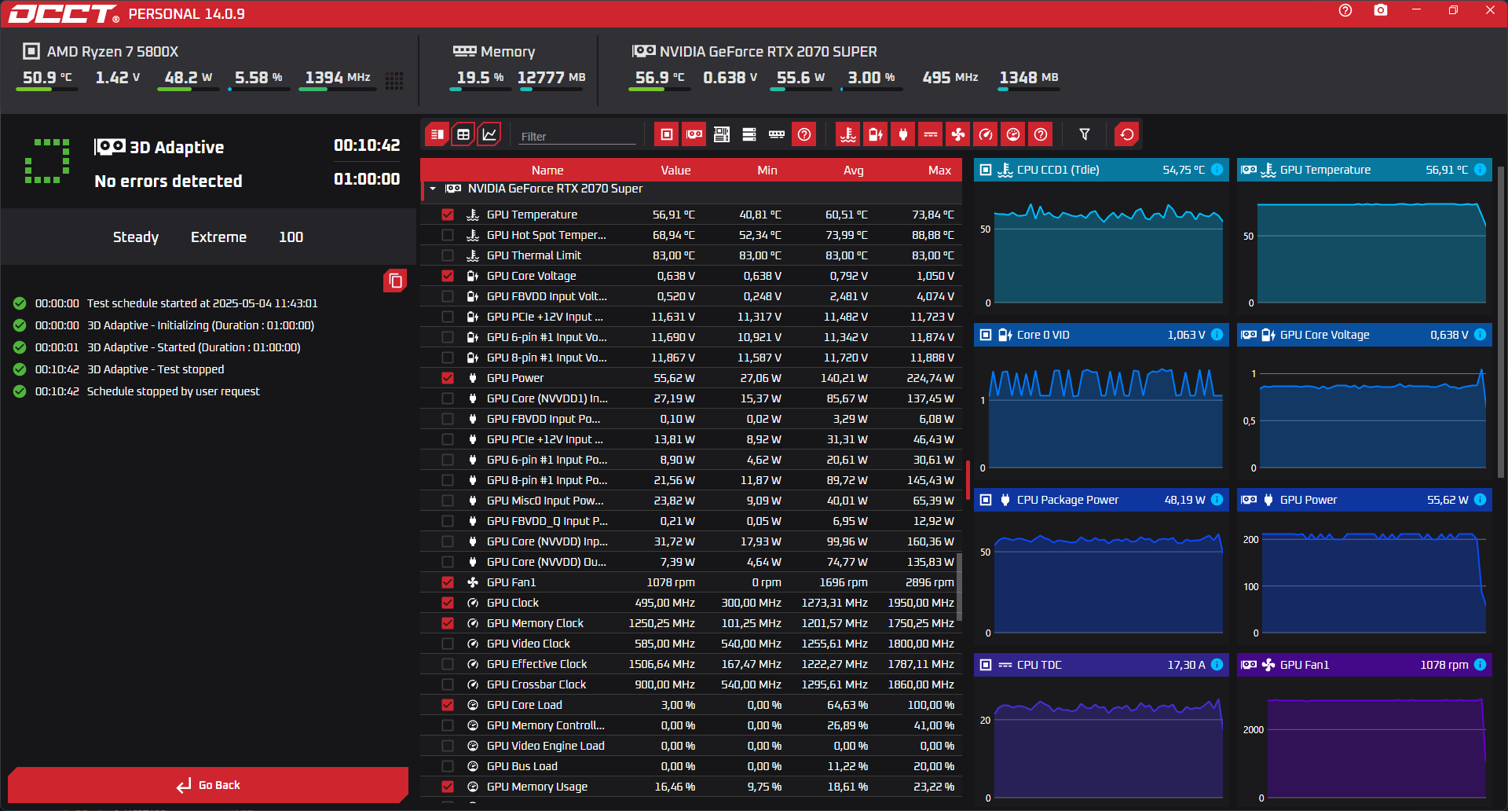Screen dimensions: 1508x811
Task: Toggle clock frequency sensor type filter
Action: click(x=986, y=134)
